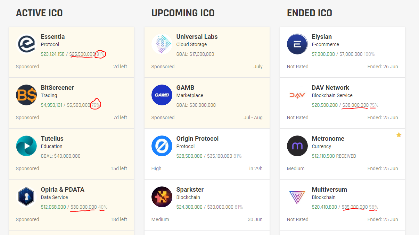Select the Active ICO section heading
This screenshot has height=235, width=419.
(x=39, y=13)
